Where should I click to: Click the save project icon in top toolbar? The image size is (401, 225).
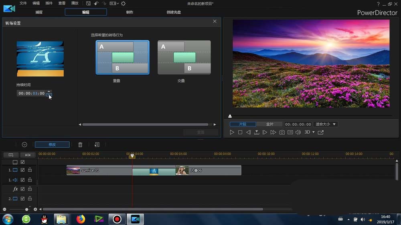coord(88,4)
